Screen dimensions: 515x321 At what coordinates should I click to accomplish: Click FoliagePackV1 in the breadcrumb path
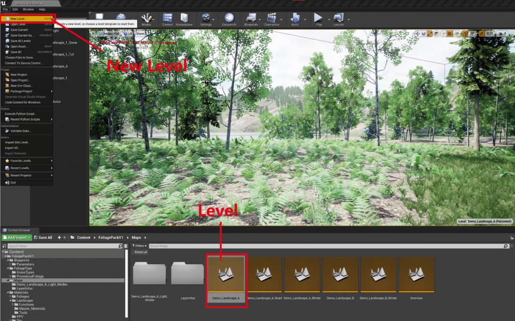111,237
